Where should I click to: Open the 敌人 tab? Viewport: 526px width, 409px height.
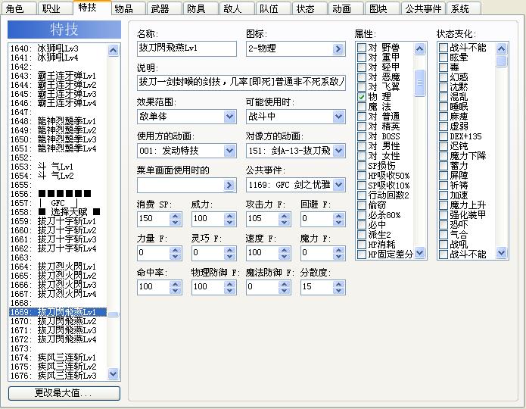pos(237,8)
